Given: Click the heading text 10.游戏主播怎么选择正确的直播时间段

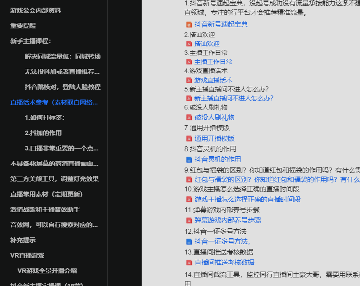Looking at the screenshot, I should [242, 189].
